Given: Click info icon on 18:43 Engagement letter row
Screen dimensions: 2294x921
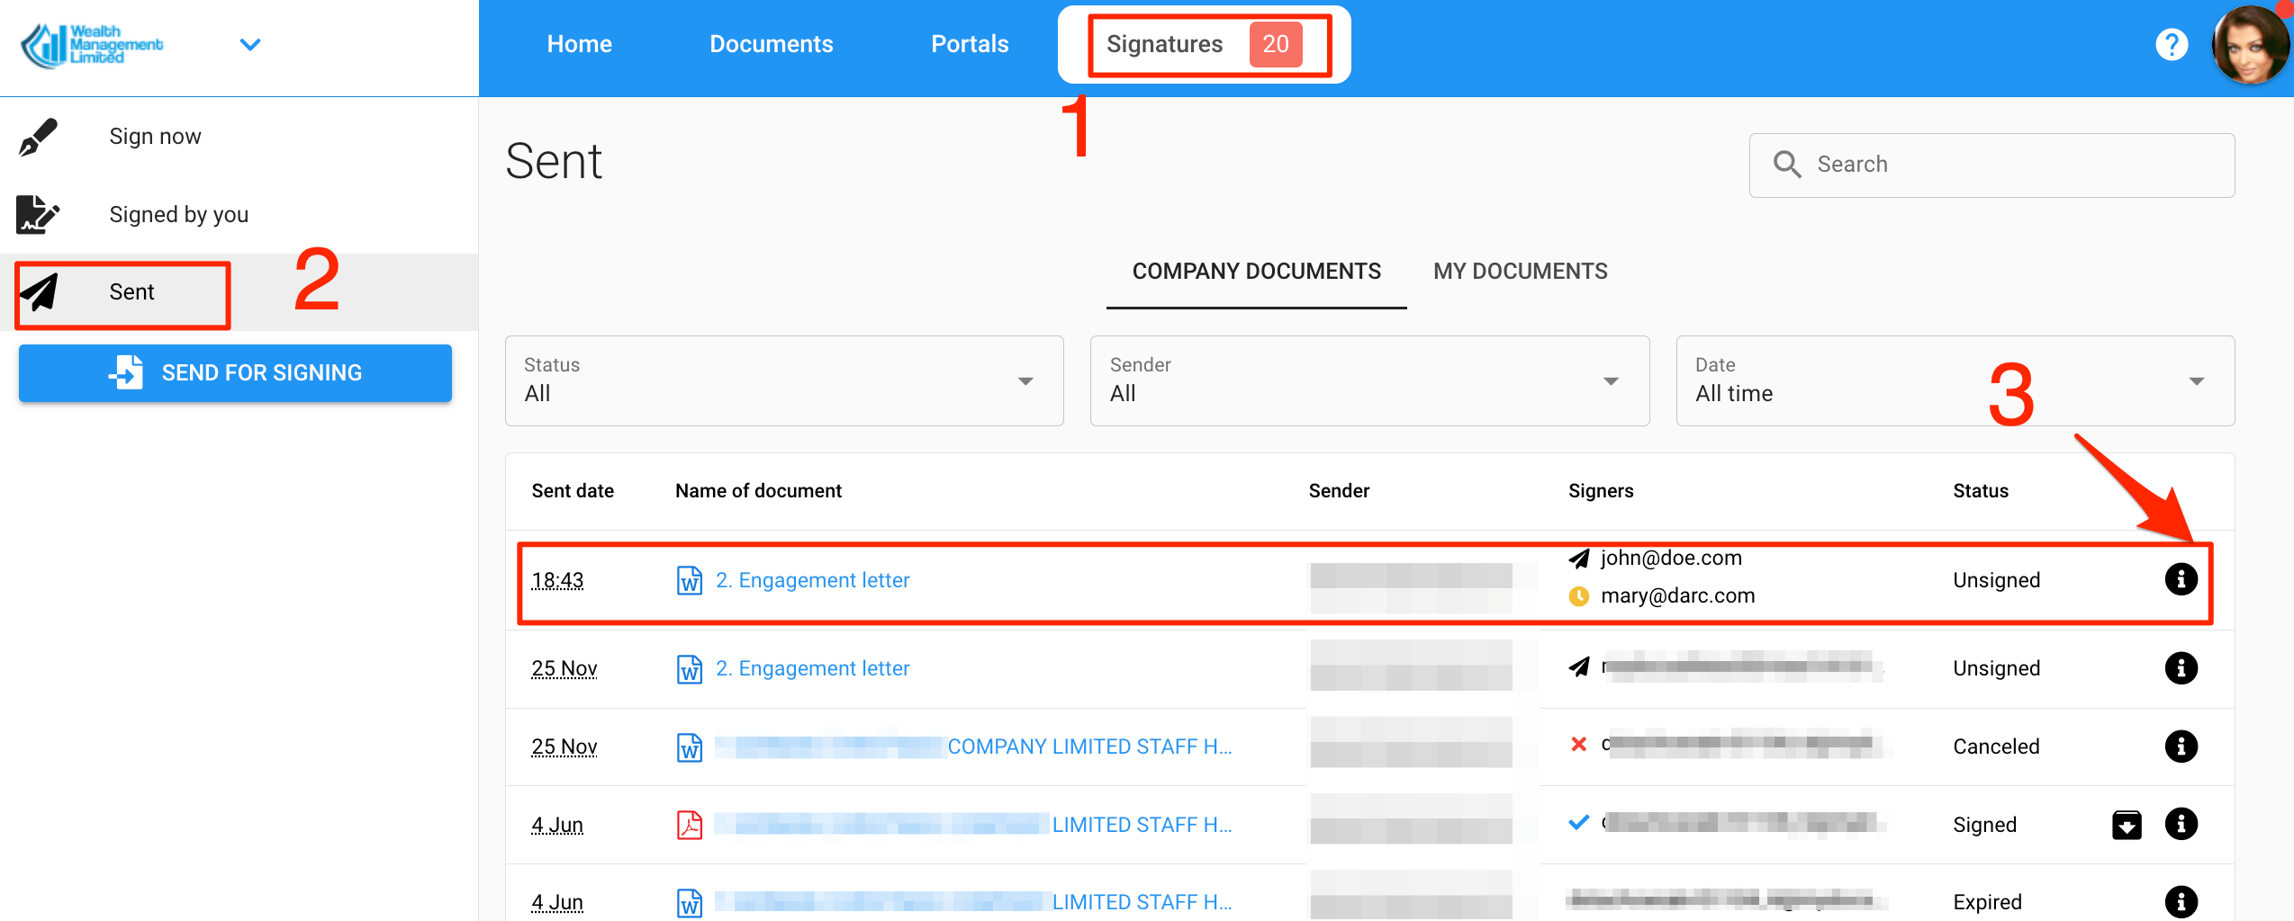Looking at the screenshot, I should click(2180, 579).
